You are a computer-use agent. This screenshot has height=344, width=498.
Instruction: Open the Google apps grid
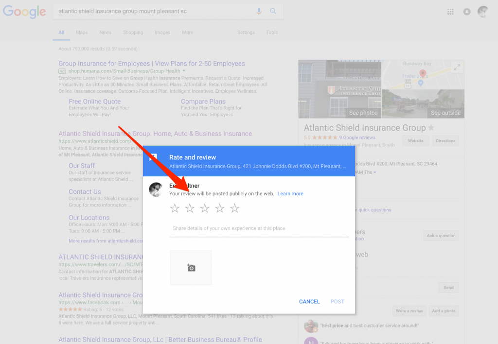450,12
